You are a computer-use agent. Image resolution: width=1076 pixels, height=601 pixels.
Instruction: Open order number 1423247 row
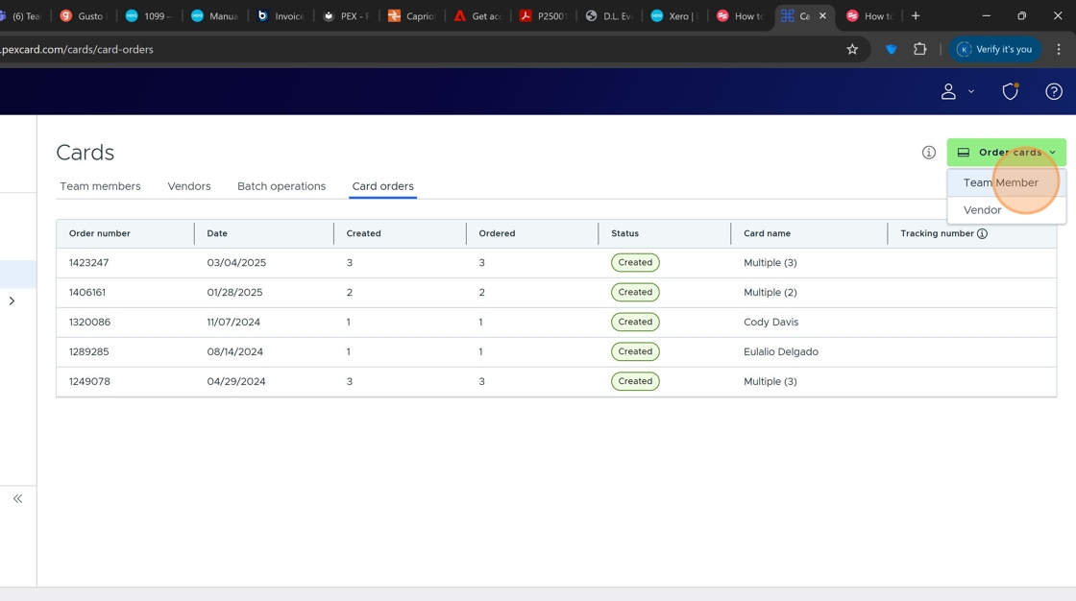coord(88,262)
